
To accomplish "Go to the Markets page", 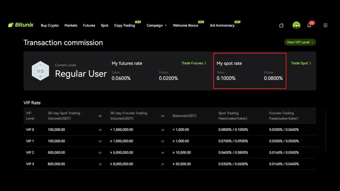I will pyautogui.click(x=71, y=26).
